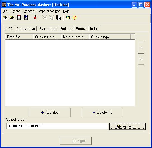Switch to the User strings tab
Screen dimensions: 152x148
pyautogui.click(x=48, y=29)
